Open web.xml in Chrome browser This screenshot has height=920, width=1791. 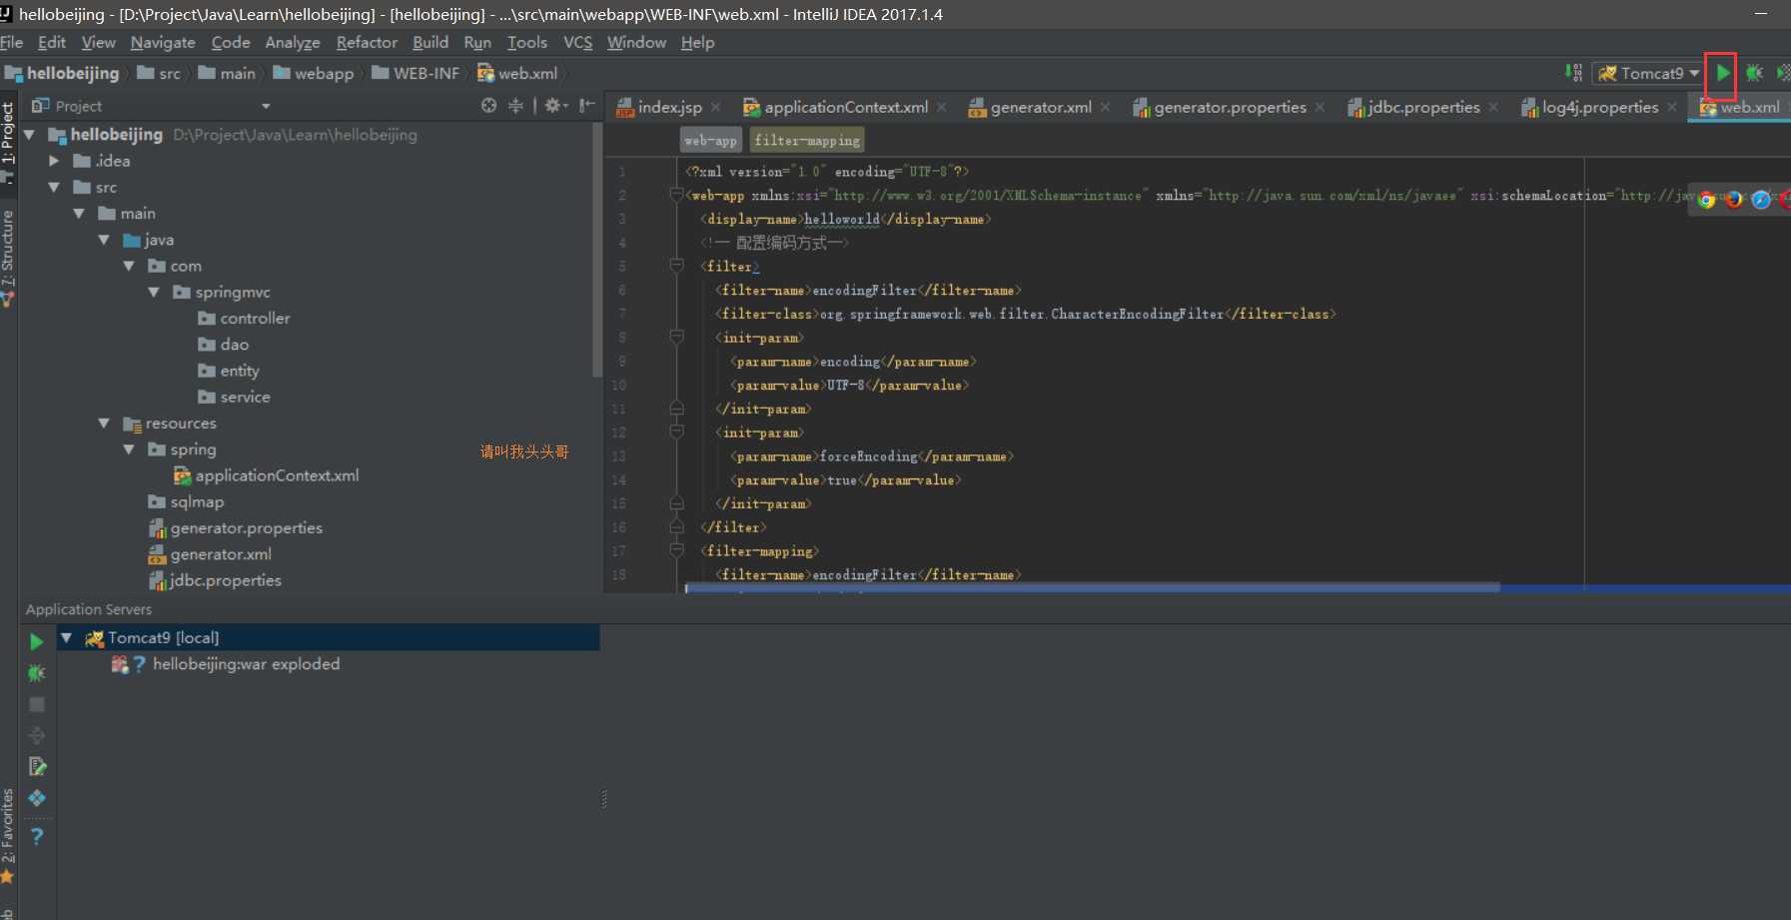pos(1706,199)
